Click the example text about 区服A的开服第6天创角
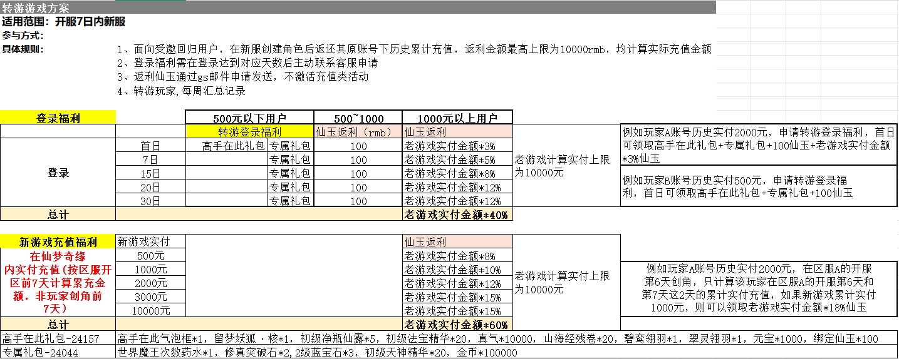 coord(759,288)
